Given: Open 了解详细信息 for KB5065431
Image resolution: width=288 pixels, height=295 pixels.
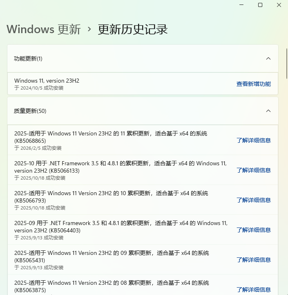Looking at the screenshot, I should (253, 260).
